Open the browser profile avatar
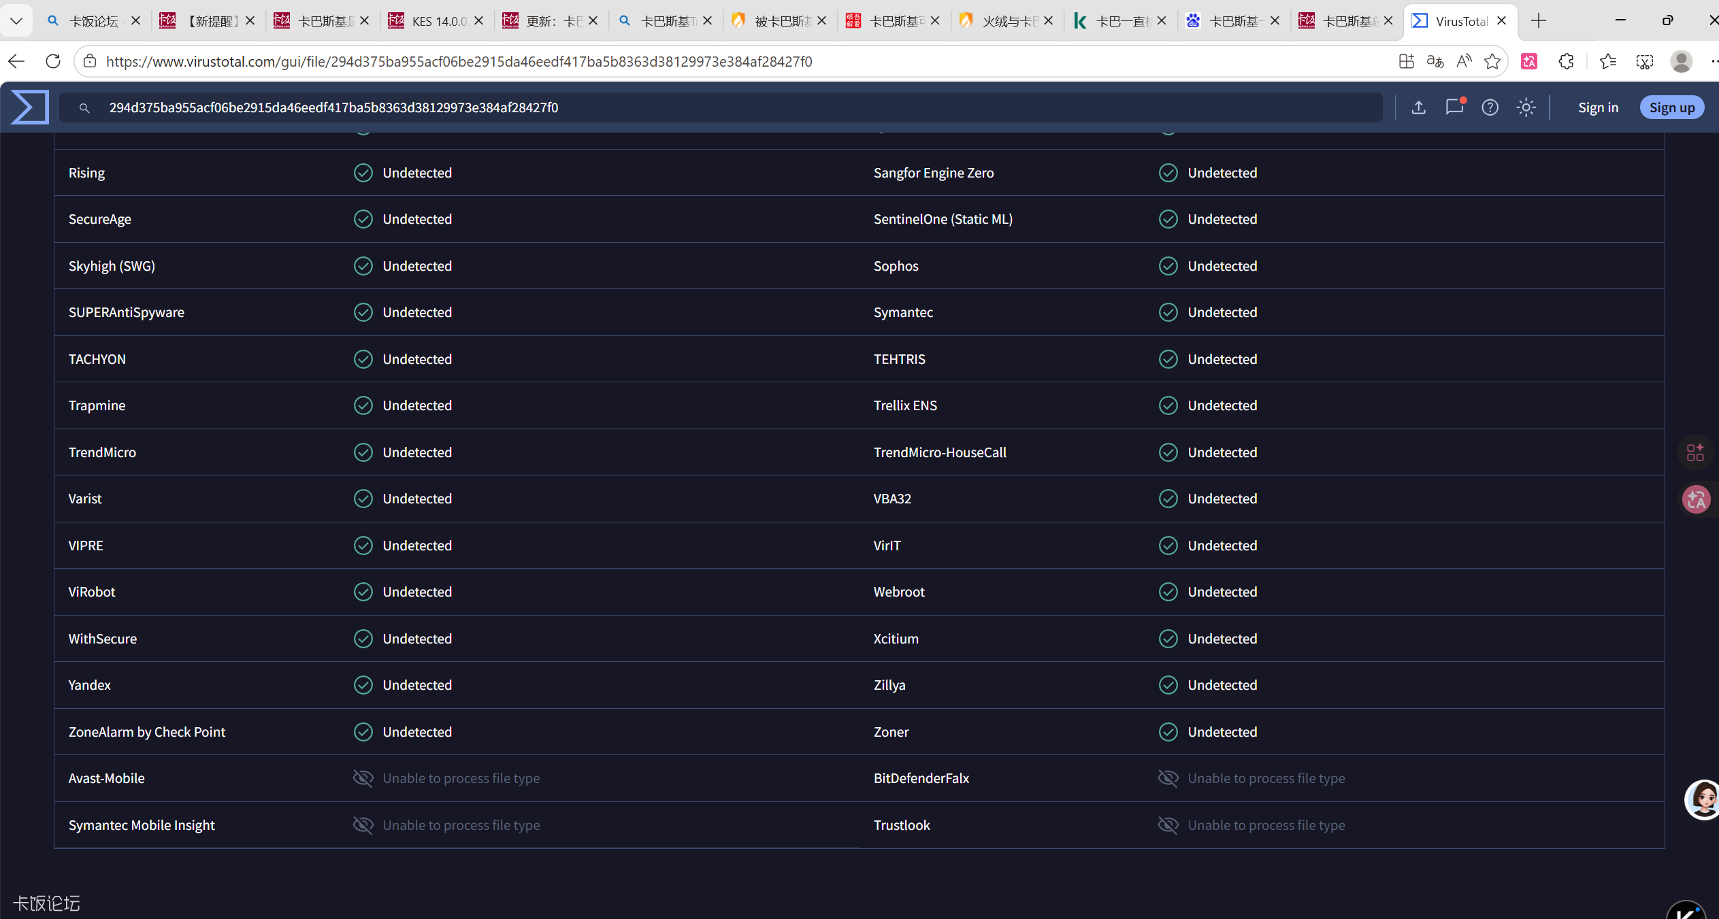The image size is (1719, 919). pos(1682,61)
